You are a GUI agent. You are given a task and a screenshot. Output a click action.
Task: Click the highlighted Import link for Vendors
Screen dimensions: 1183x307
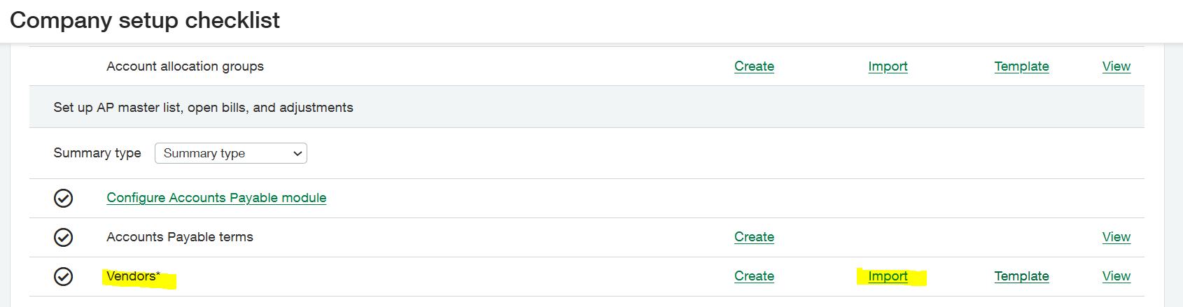click(888, 276)
